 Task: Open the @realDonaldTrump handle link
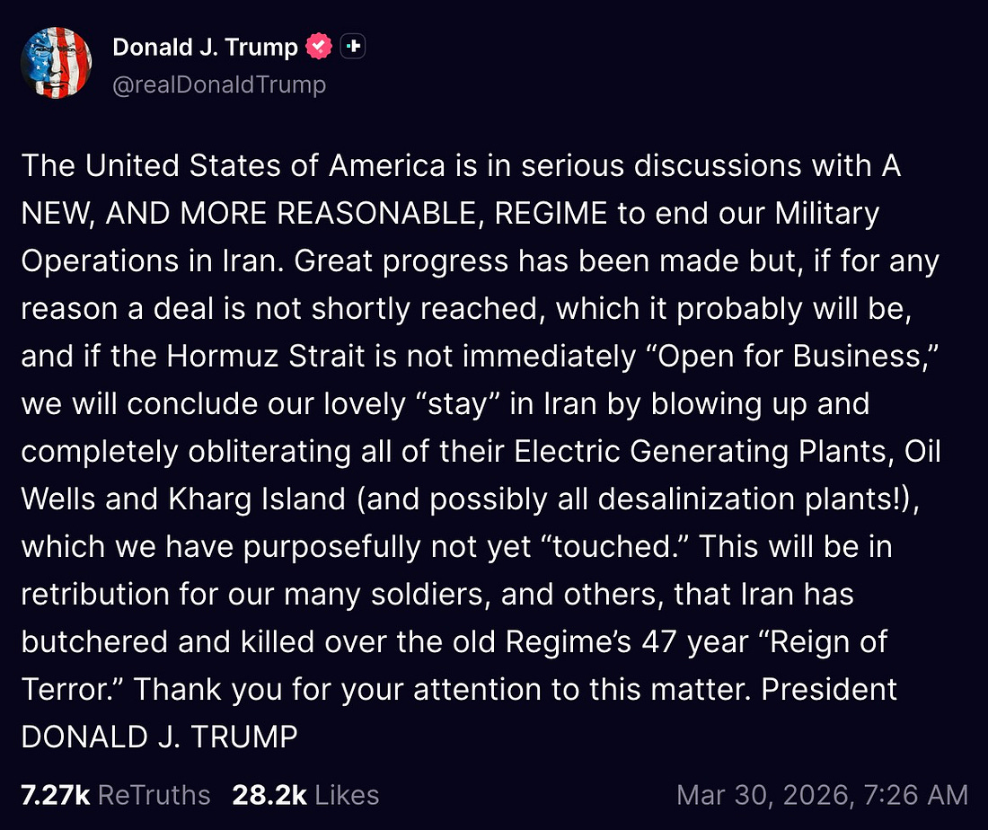click(x=219, y=84)
